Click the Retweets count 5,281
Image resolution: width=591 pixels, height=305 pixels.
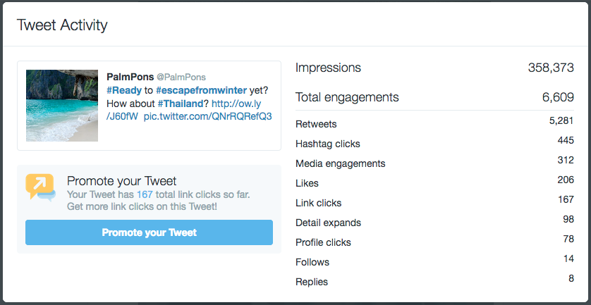(x=561, y=121)
